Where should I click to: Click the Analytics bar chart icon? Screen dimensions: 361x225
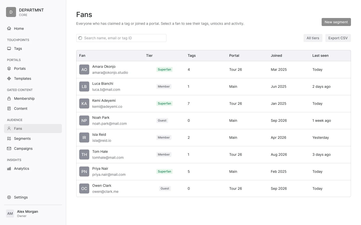coord(9,168)
